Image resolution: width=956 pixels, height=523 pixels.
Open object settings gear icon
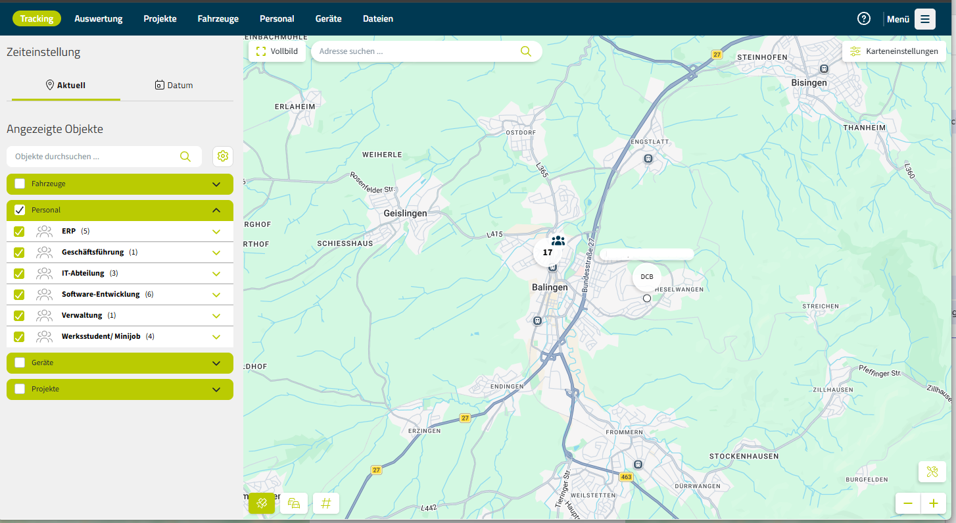[223, 157]
